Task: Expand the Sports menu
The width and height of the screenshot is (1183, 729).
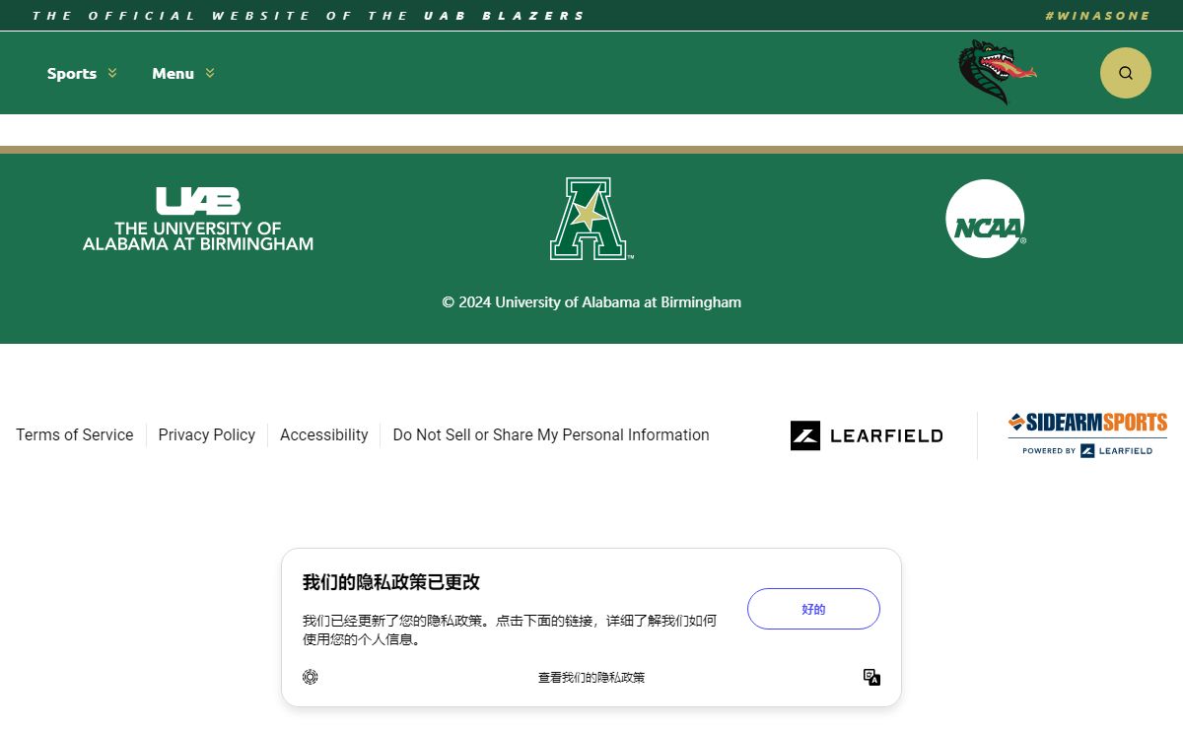Action: tap(82, 73)
